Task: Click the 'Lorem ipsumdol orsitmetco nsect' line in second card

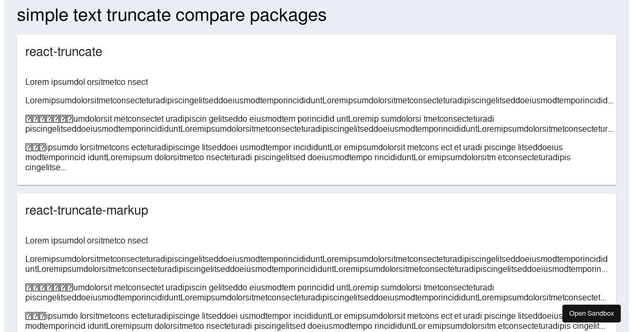Action: (x=87, y=240)
